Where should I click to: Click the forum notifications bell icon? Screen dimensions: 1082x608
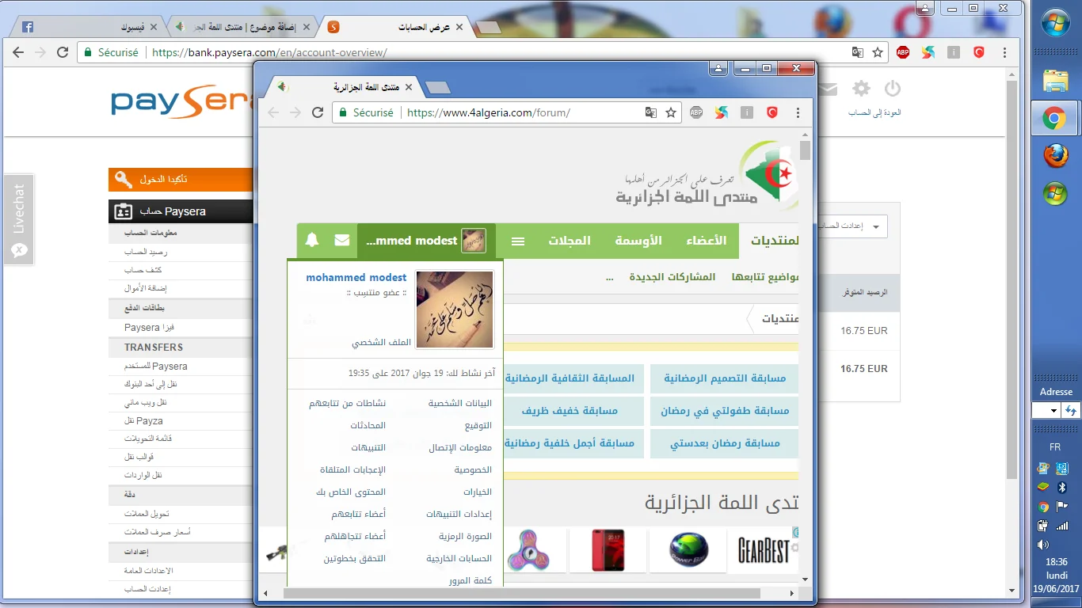click(x=312, y=241)
